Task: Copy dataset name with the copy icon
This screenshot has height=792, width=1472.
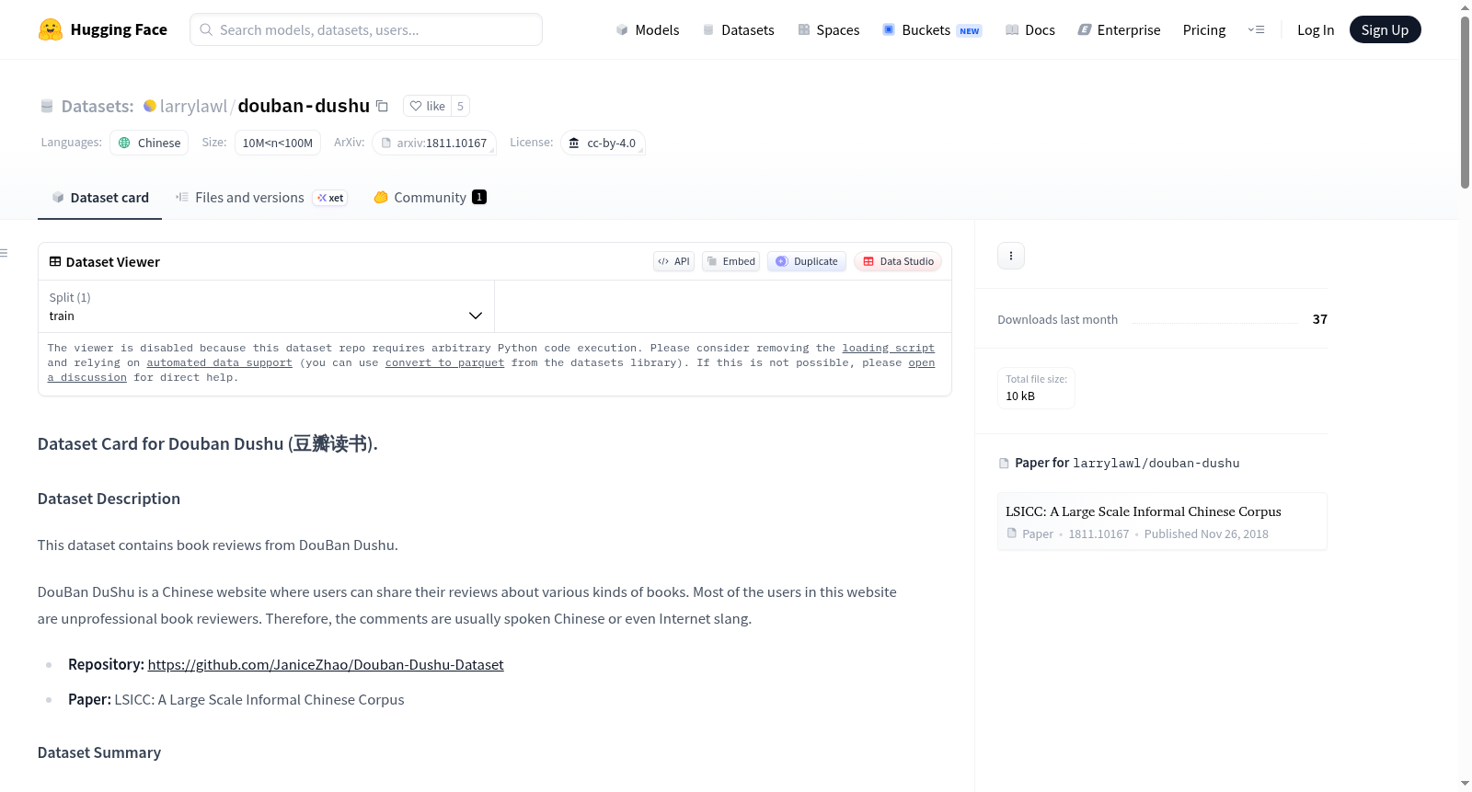Action: pyautogui.click(x=382, y=106)
